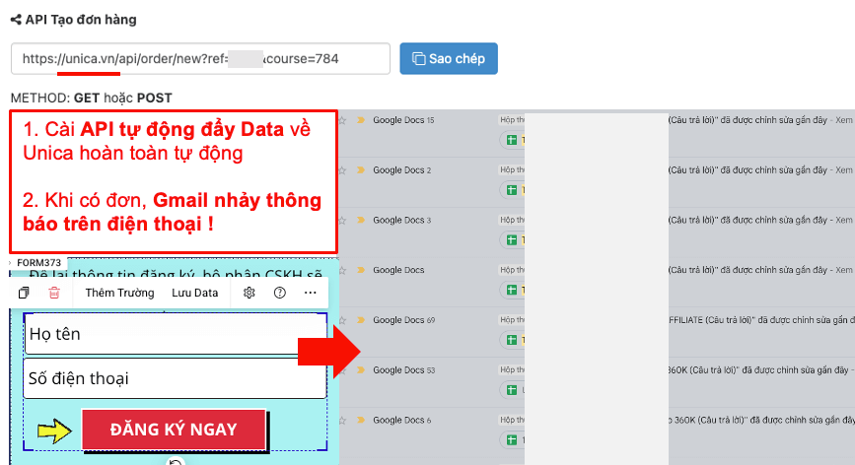Duplicate the form with the copy icon
The height and width of the screenshot is (465, 855).
click(24, 293)
